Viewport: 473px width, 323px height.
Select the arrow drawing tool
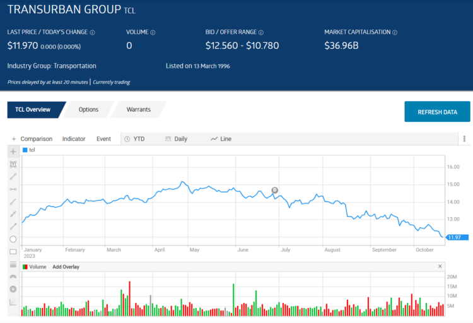13,226
